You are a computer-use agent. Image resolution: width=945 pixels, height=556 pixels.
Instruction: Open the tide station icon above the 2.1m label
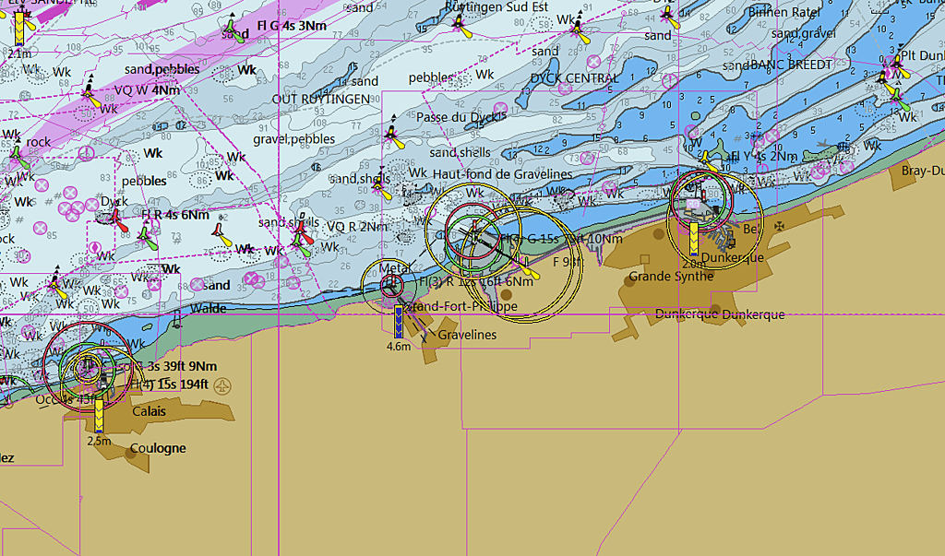point(20,29)
